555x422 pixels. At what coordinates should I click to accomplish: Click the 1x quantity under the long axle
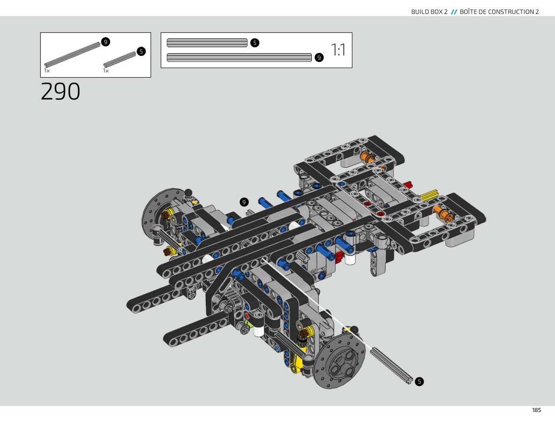click(47, 71)
